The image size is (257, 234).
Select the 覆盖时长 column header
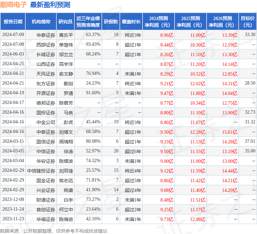pyautogui.click(x=131, y=21)
